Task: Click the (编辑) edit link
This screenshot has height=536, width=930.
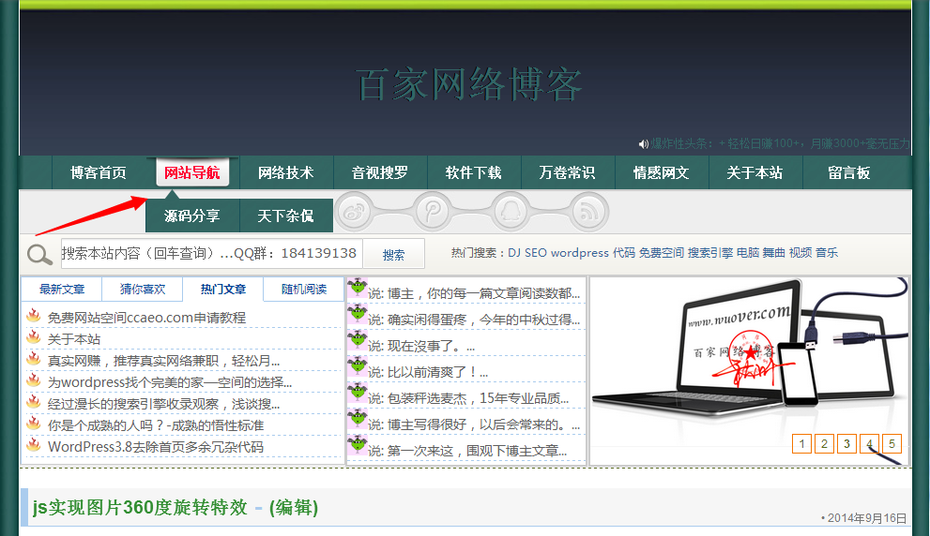Action: 294,508
